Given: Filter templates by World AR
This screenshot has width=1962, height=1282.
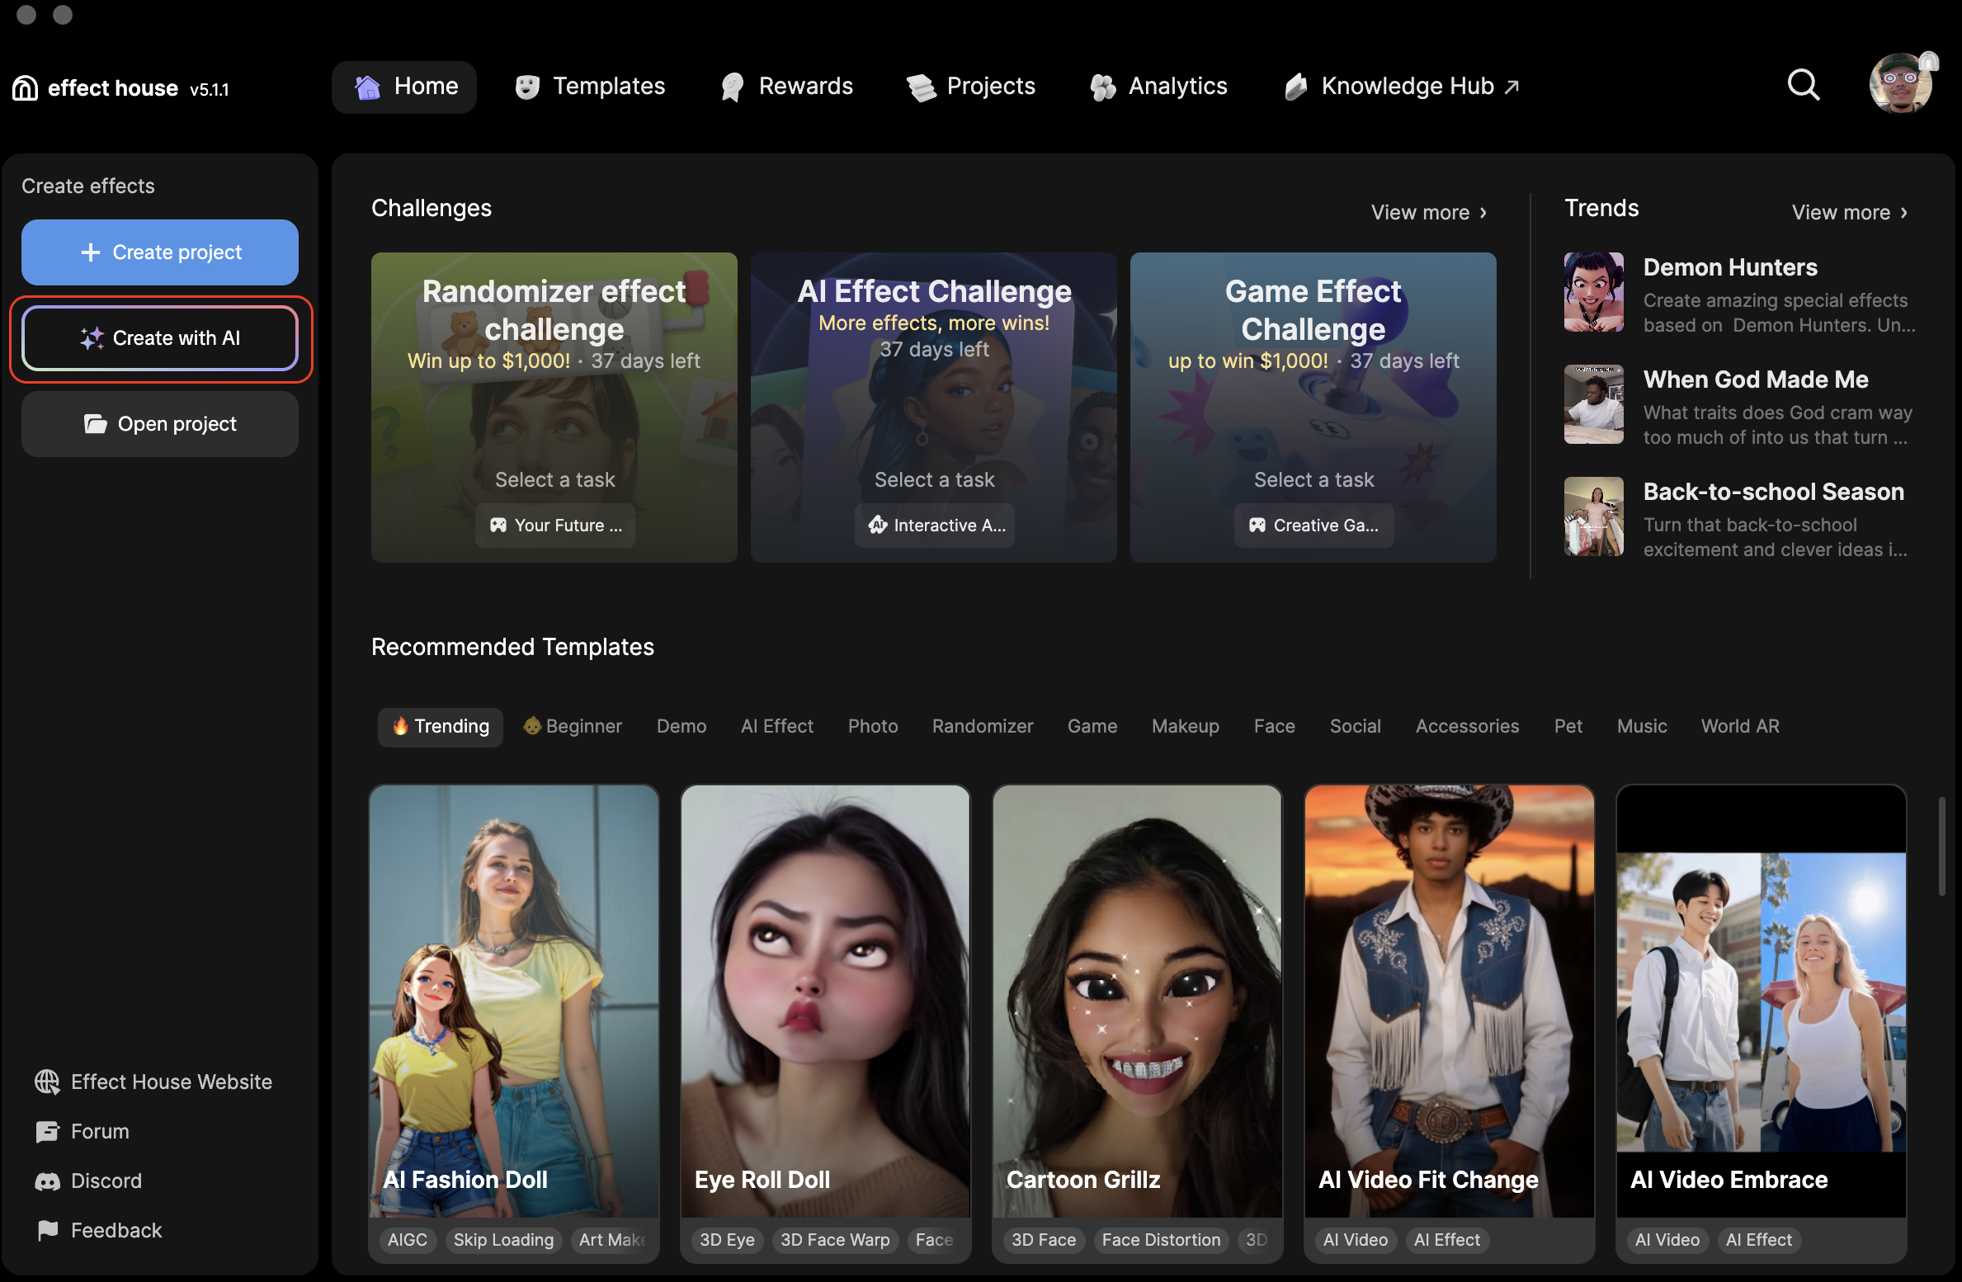Looking at the screenshot, I should point(1740,726).
